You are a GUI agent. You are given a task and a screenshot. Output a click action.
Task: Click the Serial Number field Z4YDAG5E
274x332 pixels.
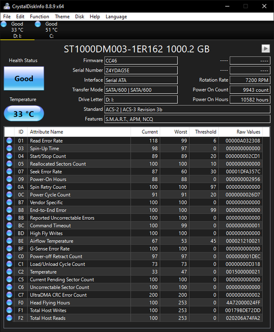141,71
